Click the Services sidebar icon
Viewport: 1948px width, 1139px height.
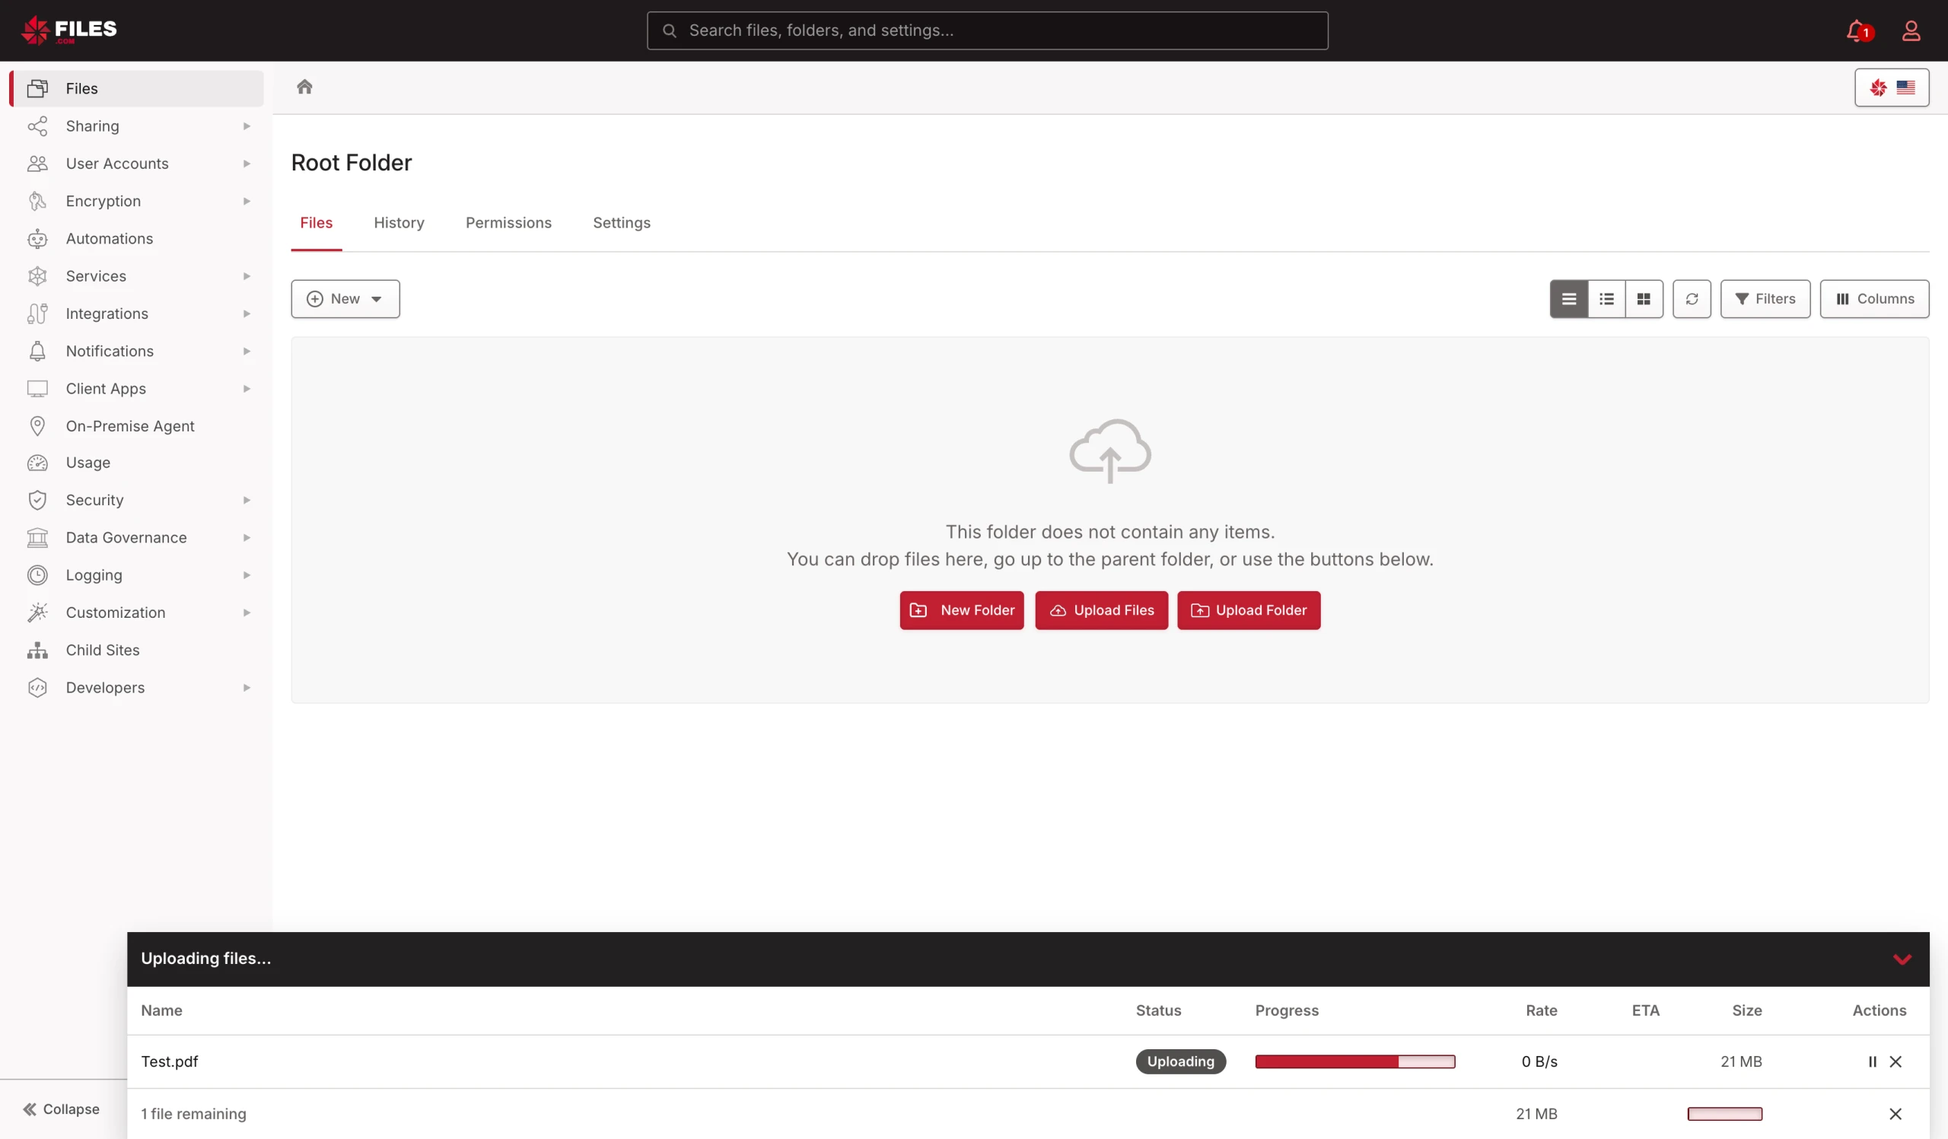(37, 276)
